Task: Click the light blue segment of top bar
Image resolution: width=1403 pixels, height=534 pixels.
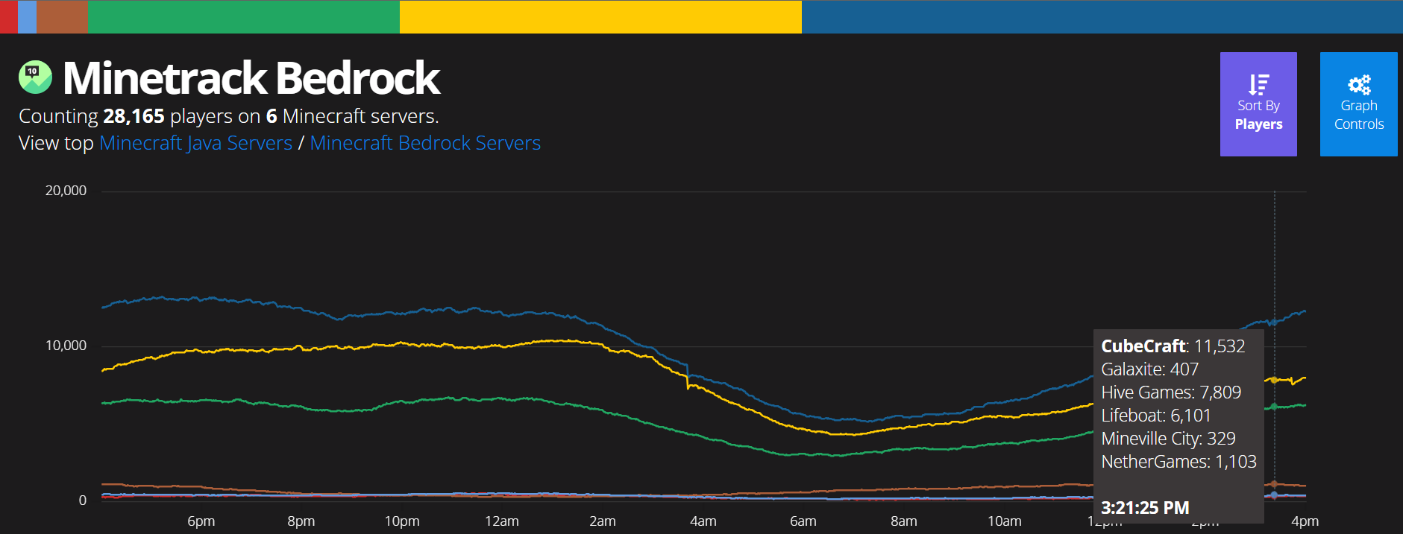Action: (28, 16)
